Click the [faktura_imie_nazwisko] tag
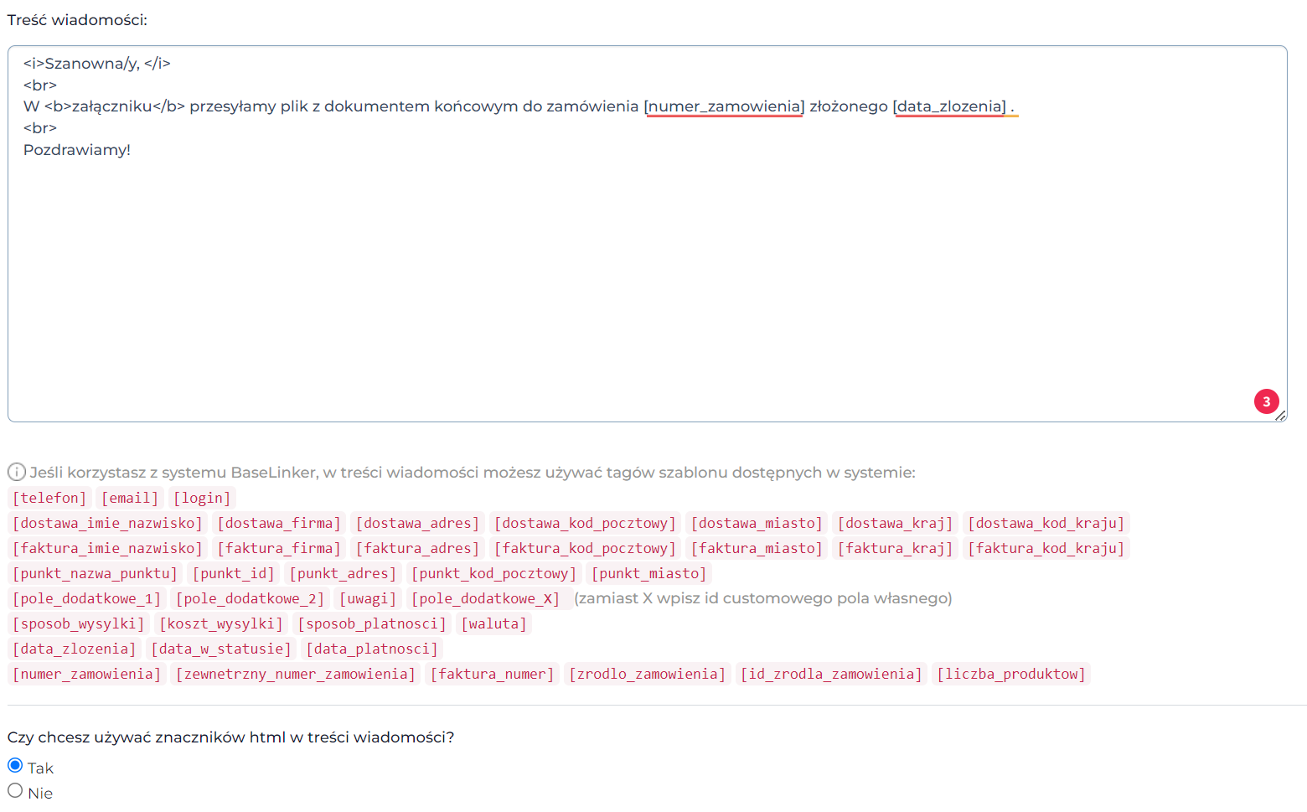Viewport: 1307px width, 812px height. pos(107,548)
